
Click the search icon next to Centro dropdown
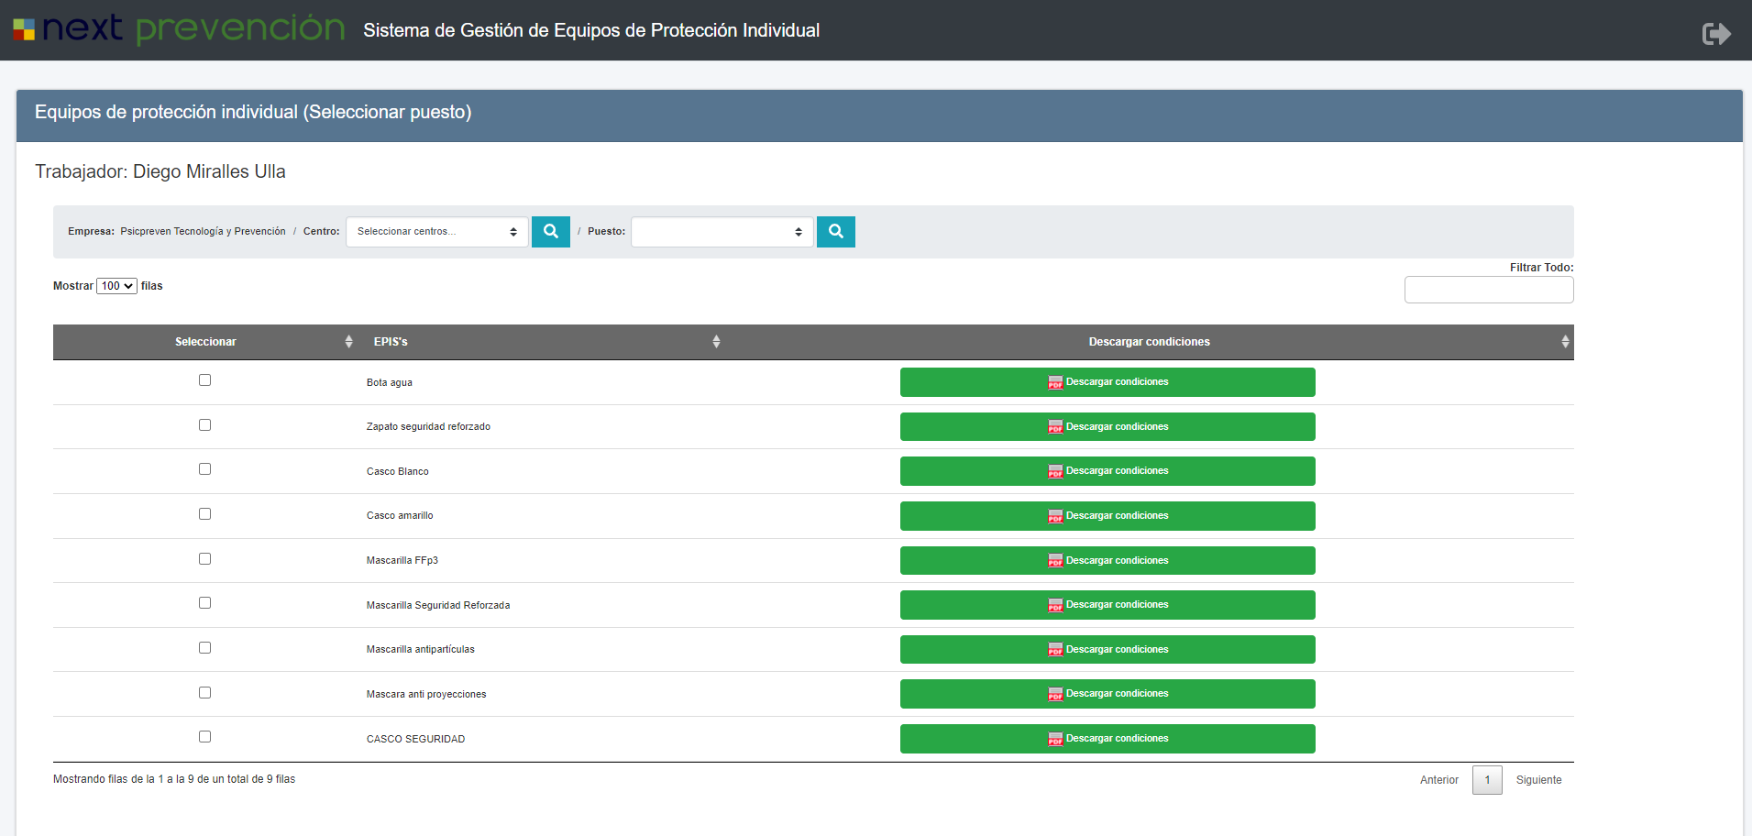tap(551, 232)
